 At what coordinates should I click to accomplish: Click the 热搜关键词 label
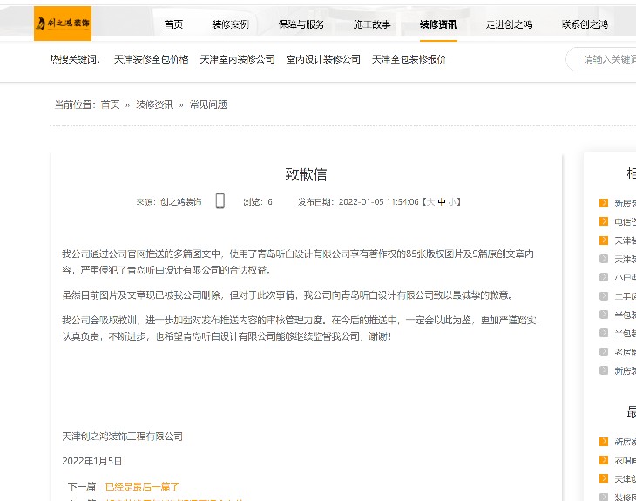75,59
